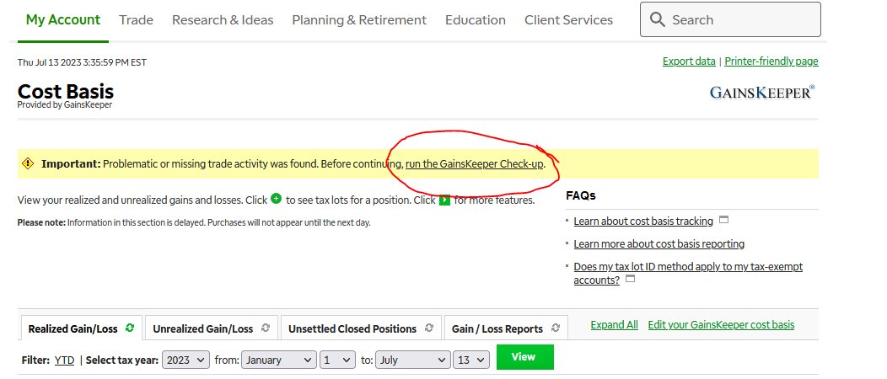The width and height of the screenshot is (887, 379).
Task: Click the Expand All link
Action: 615,325
